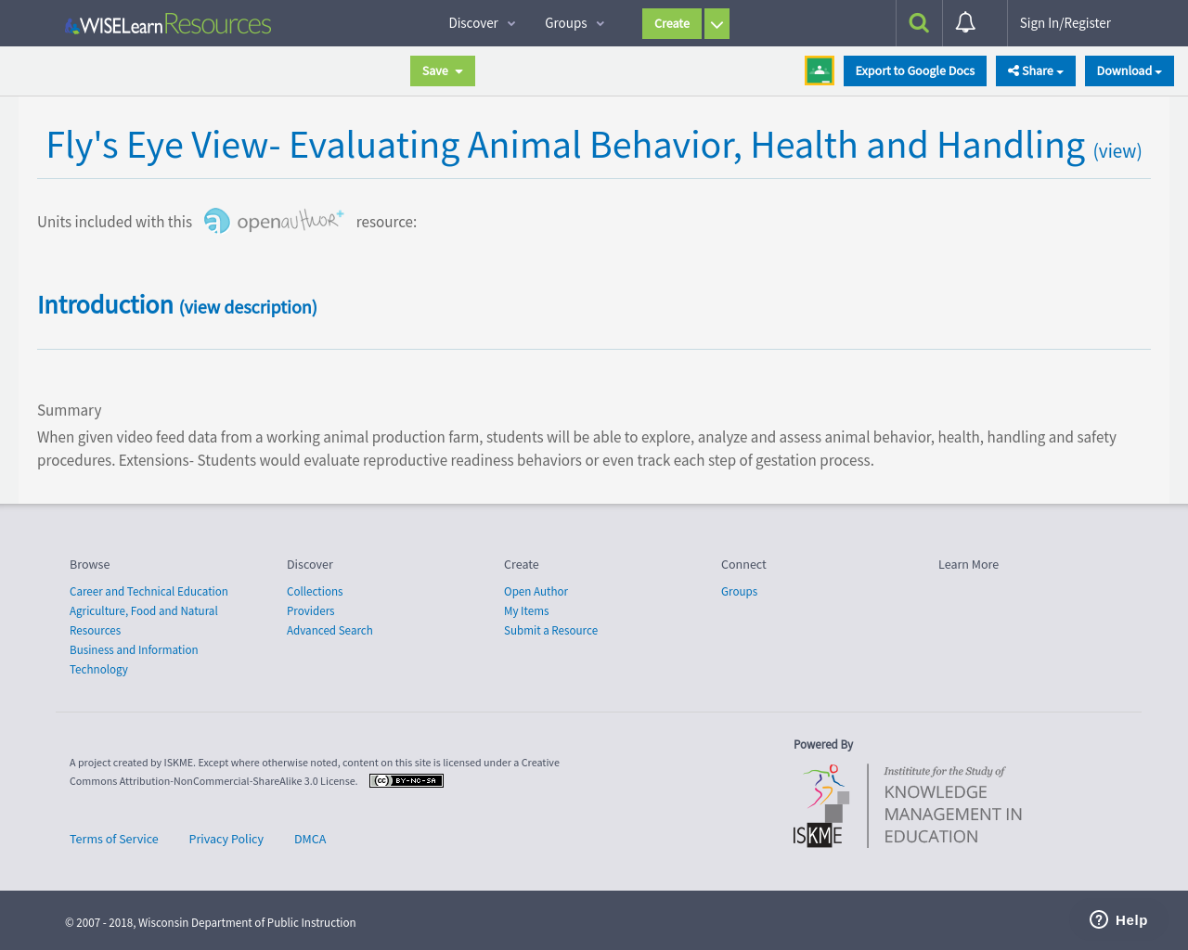Open the Help chat bubble
The height and width of the screenshot is (950, 1188).
(x=1118, y=919)
